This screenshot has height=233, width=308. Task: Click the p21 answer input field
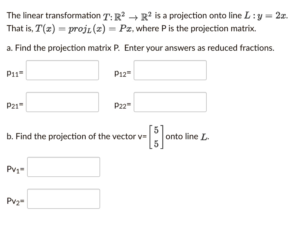pos(62,102)
